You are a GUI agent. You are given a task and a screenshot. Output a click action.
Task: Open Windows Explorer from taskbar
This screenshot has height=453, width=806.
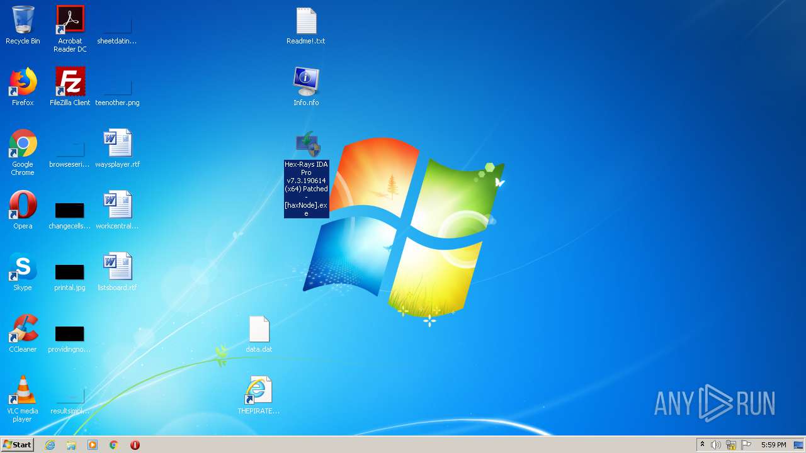(x=71, y=445)
